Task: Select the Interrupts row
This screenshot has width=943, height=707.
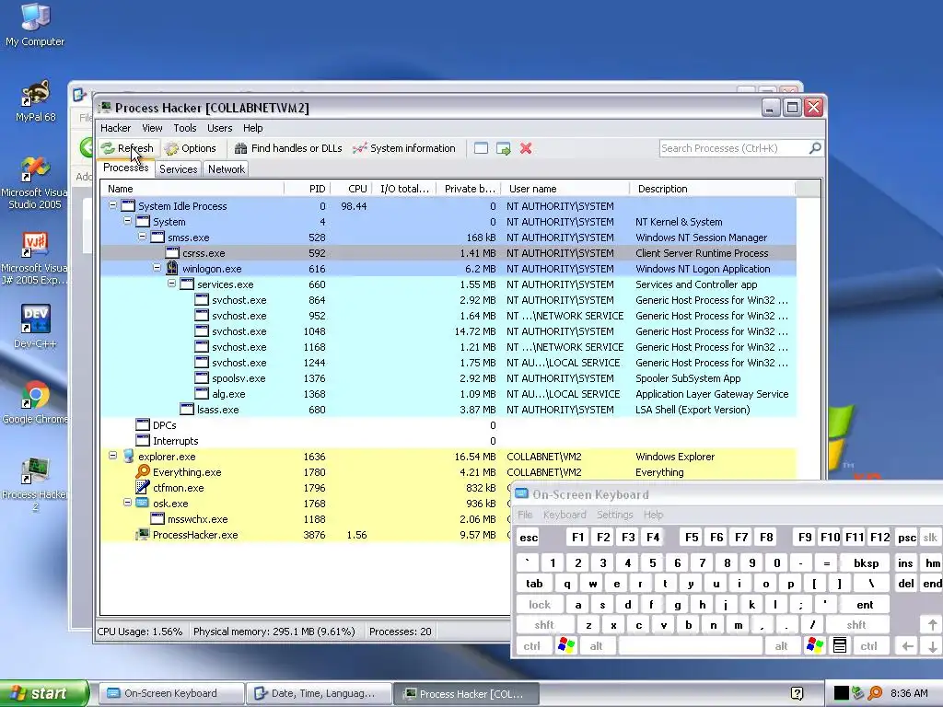Action: (x=448, y=441)
